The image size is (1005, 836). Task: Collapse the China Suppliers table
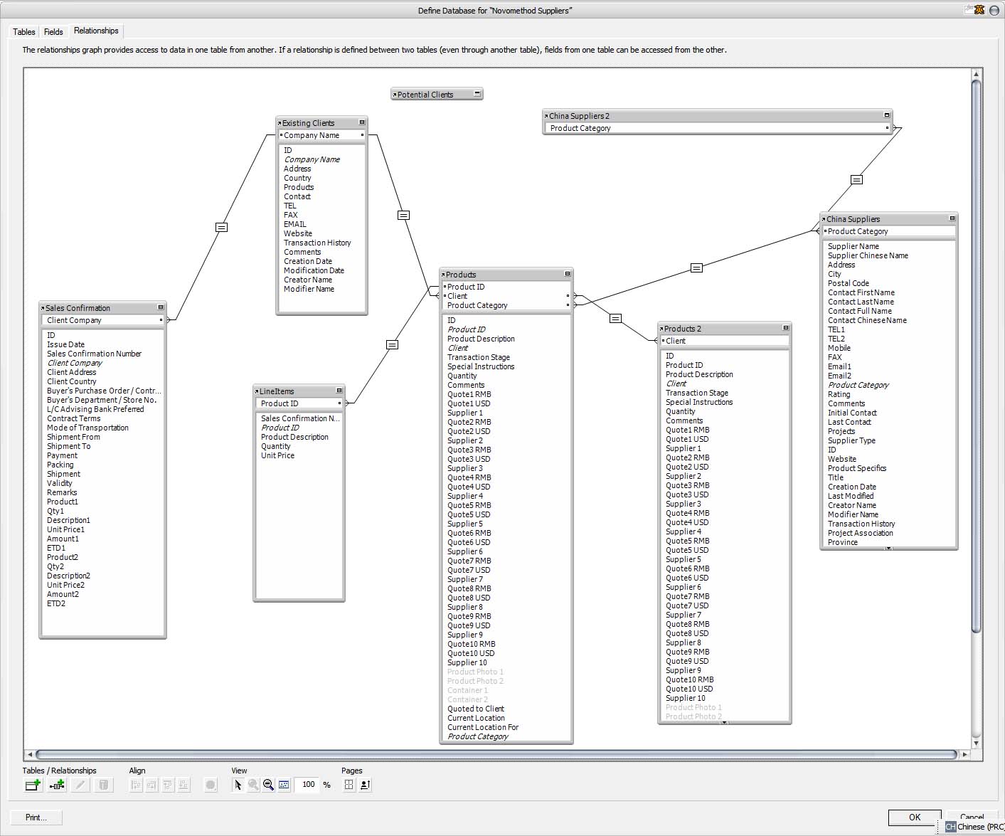pyautogui.click(x=952, y=218)
